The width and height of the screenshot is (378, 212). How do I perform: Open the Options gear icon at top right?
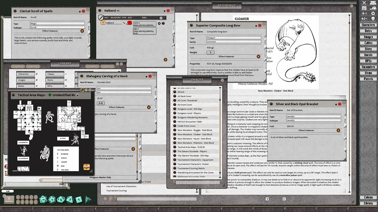click(x=373, y=13)
